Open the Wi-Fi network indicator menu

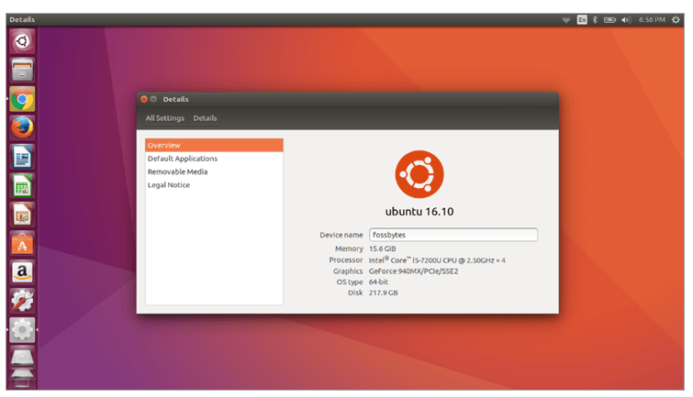(565, 19)
